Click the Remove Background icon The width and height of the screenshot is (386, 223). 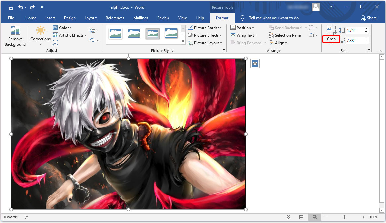point(15,30)
